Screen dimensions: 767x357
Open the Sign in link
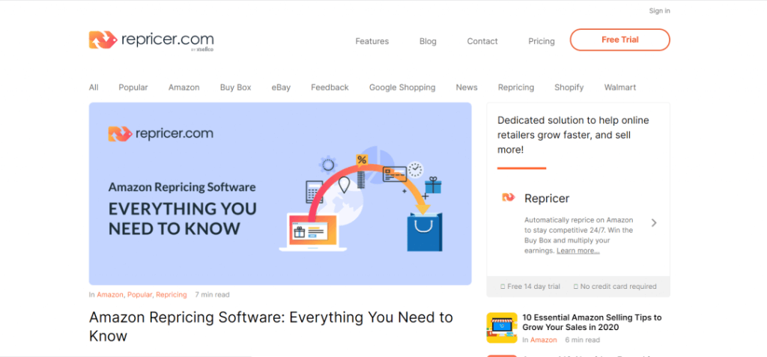click(x=659, y=10)
